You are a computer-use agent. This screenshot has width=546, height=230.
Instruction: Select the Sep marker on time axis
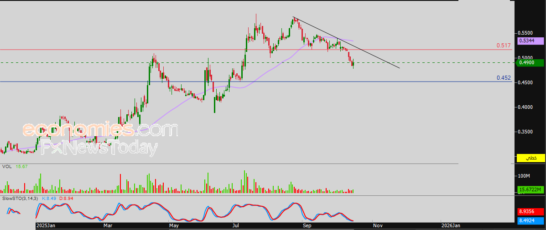pos(307,225)
